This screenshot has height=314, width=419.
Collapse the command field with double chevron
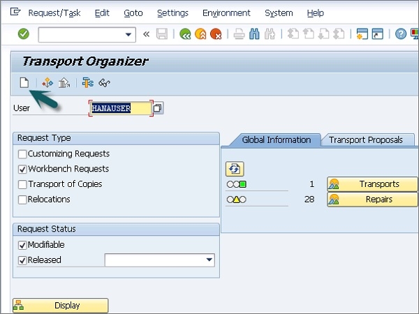tap(146, 34)
